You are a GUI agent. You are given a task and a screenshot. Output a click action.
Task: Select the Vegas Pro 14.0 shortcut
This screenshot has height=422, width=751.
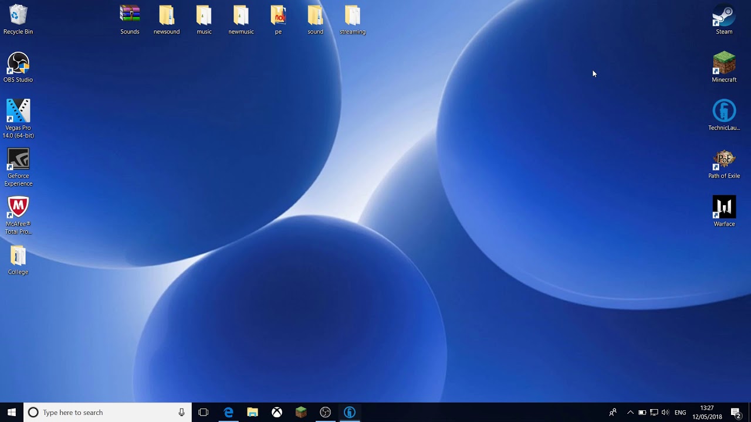click(x=18, y=119)
